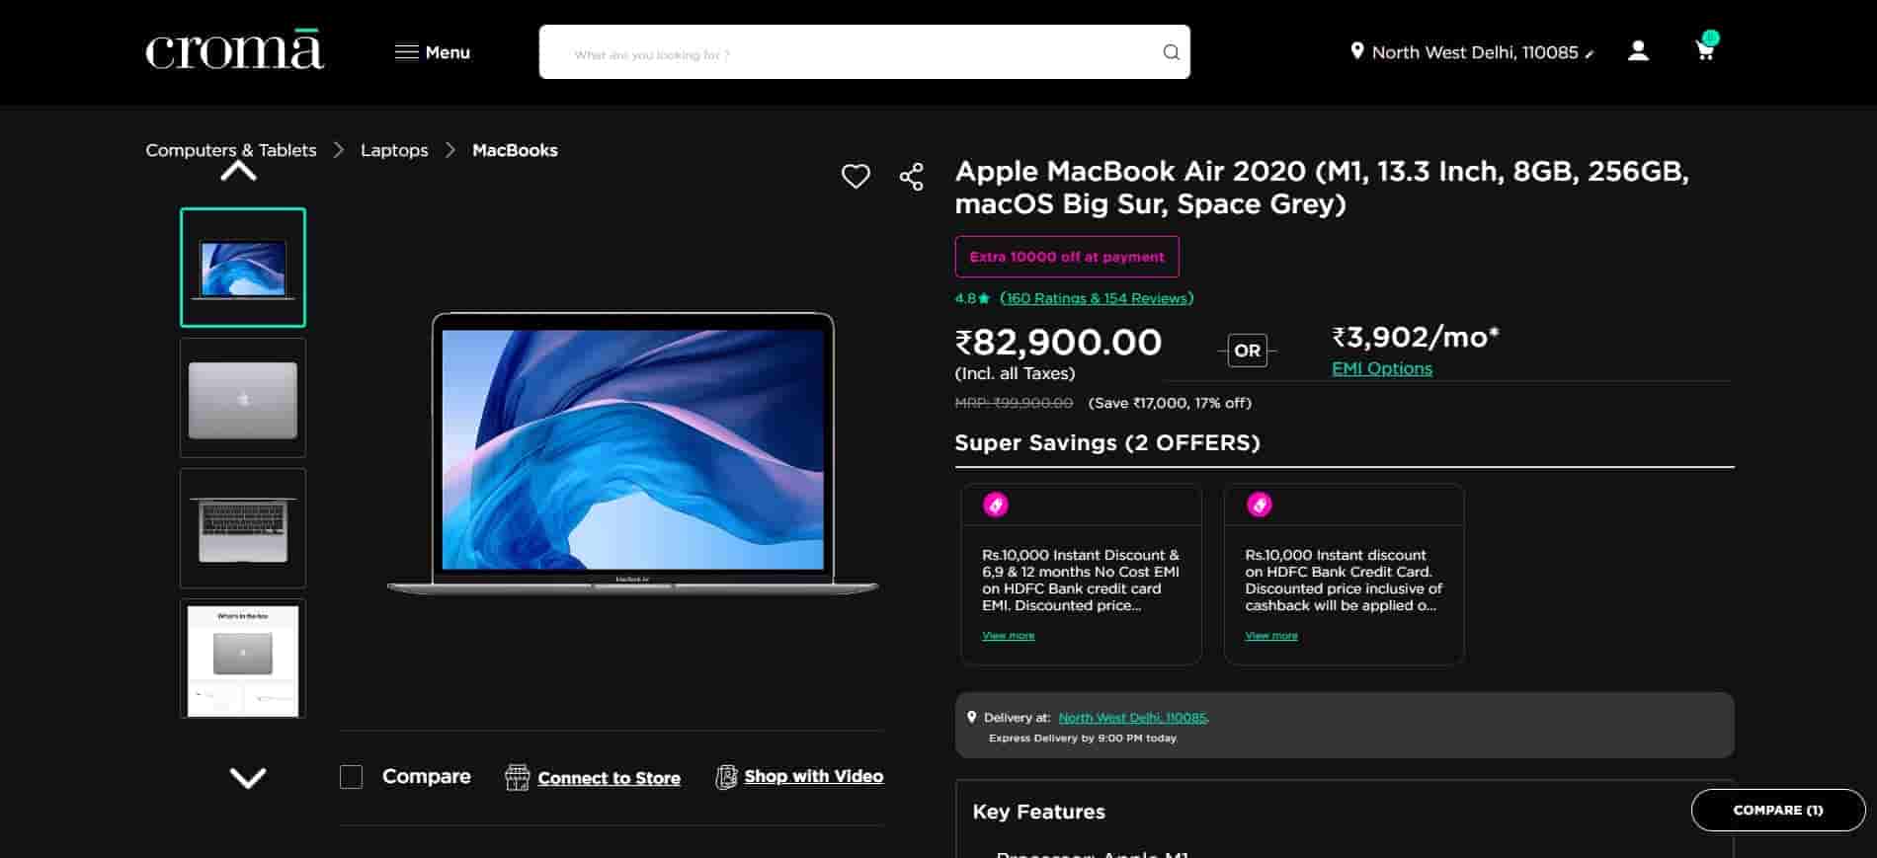Click the Croma logo
1877x858 pixels.
pos(235,51)
